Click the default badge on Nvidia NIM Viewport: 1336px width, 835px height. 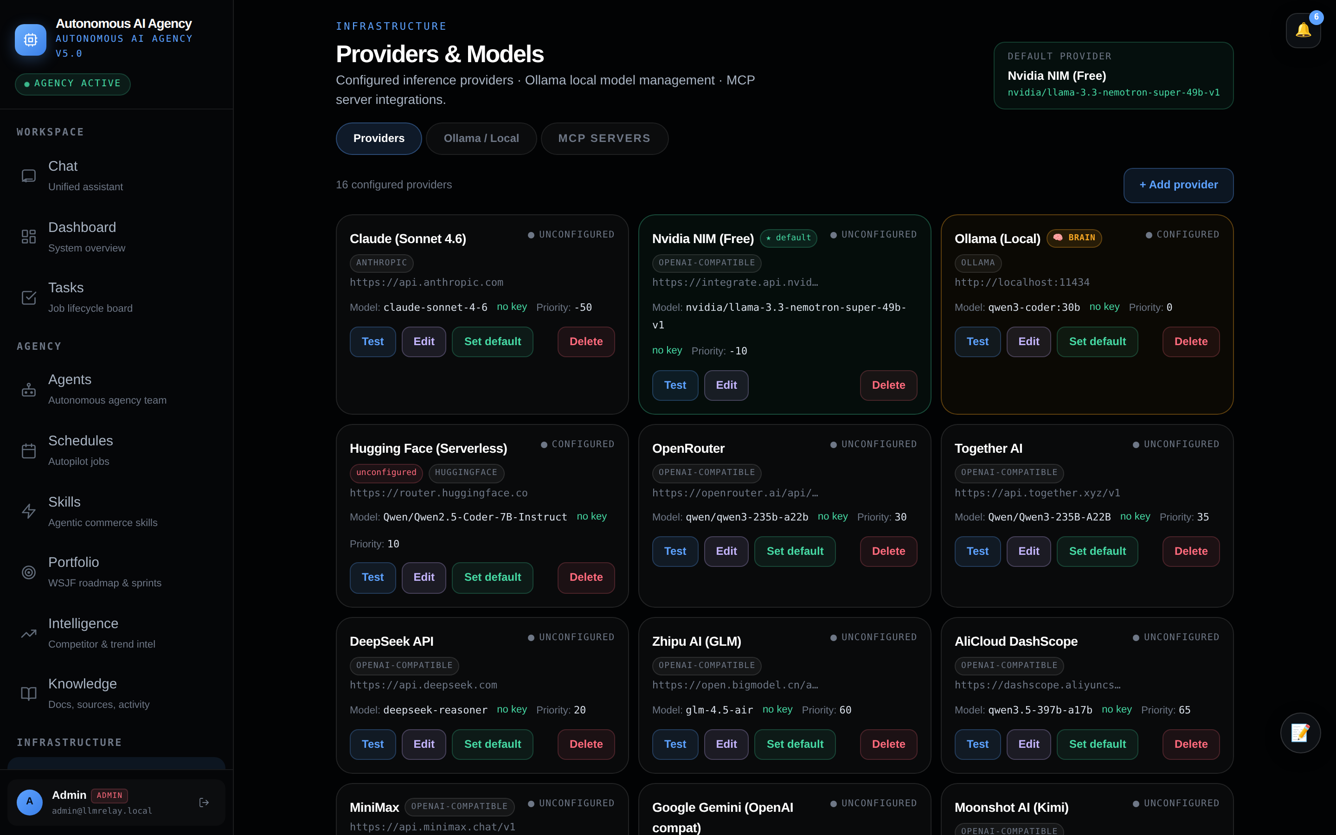click(788, 238)
